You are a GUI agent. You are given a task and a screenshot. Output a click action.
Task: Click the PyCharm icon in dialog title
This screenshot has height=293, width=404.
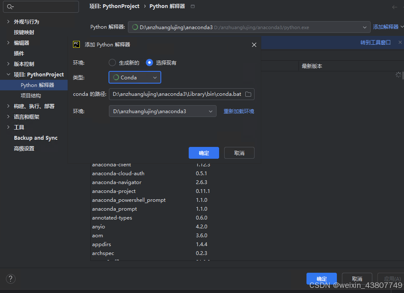(x=76, y=44)
